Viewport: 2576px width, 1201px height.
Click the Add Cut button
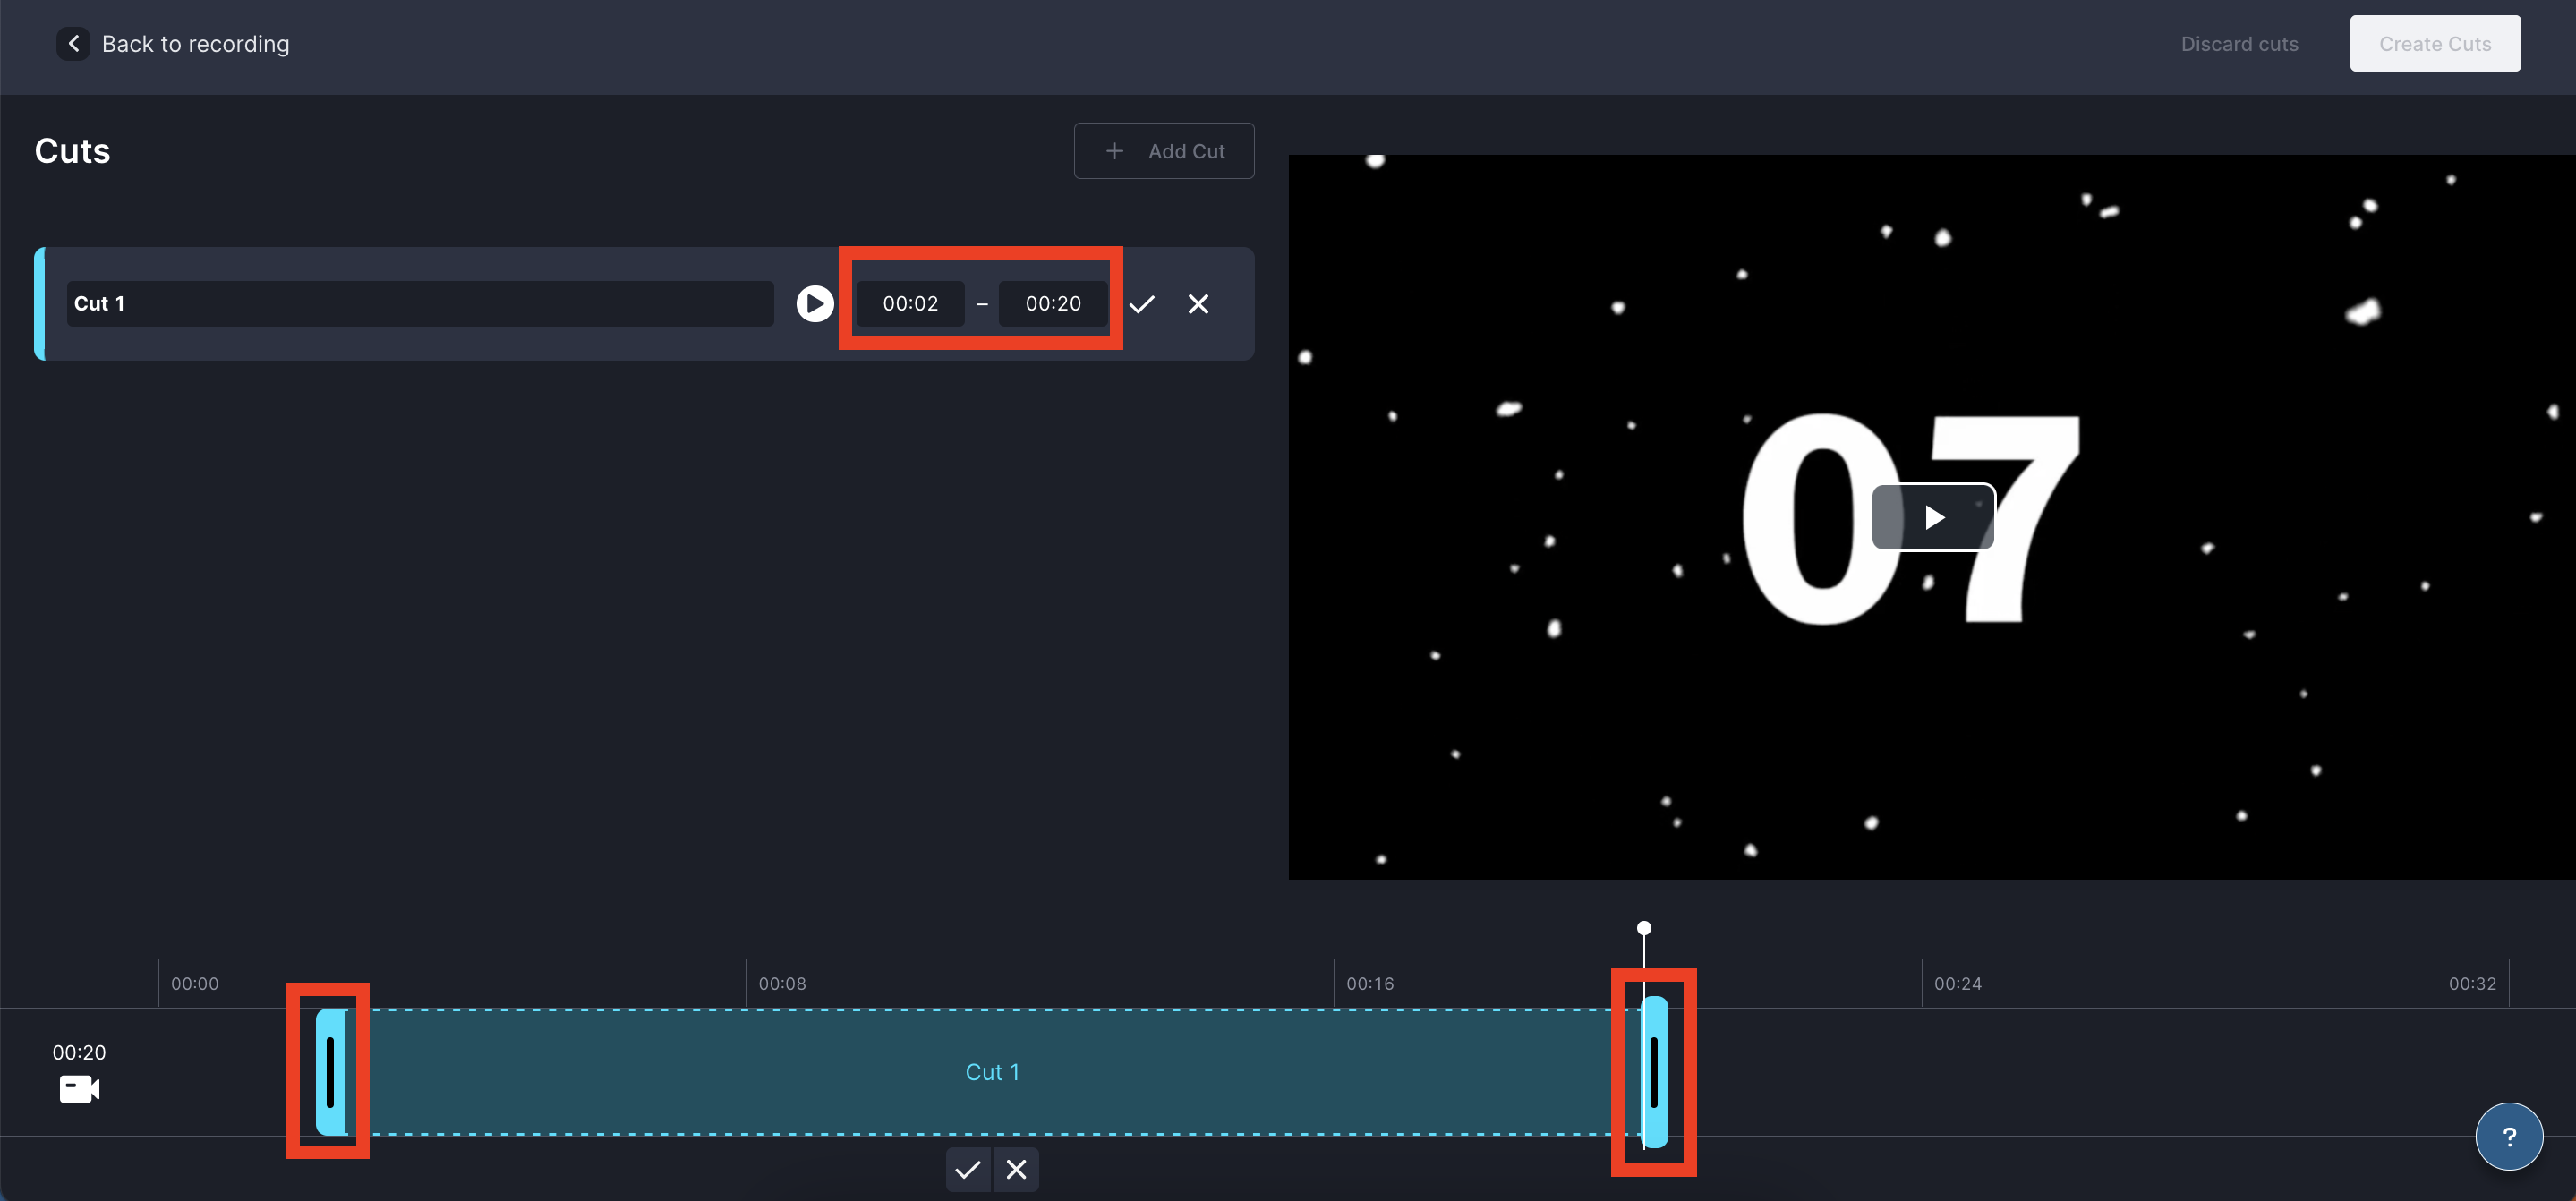coord(1163,151)
